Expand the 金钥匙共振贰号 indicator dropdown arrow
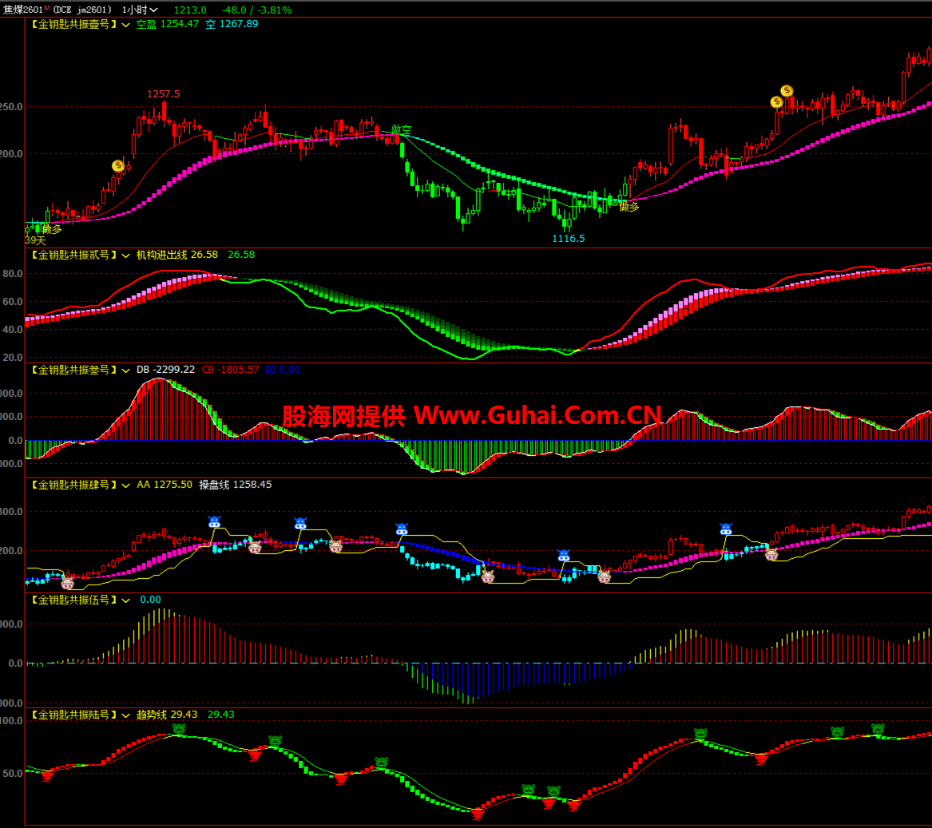The height and width of the screenshot is (828, 932). 126,256
